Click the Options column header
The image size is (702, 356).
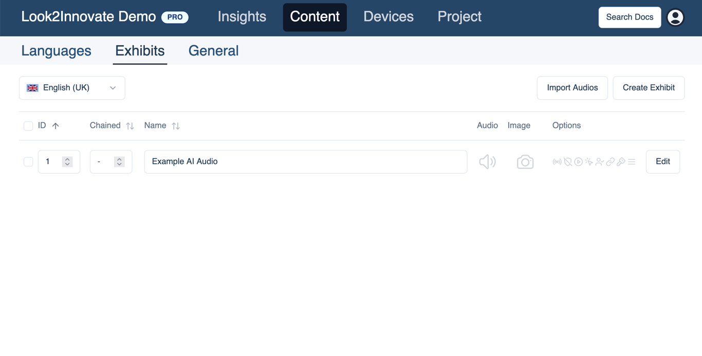(x=566, y=125)
